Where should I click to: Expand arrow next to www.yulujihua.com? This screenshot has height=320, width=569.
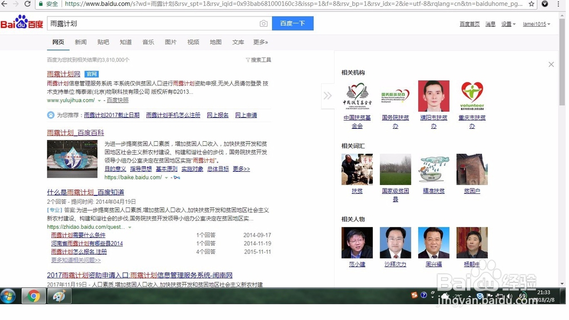99,101
